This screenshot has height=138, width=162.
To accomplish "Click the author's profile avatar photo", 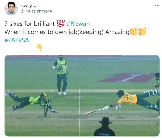I will pyautogui.click(x=11, y=8).
